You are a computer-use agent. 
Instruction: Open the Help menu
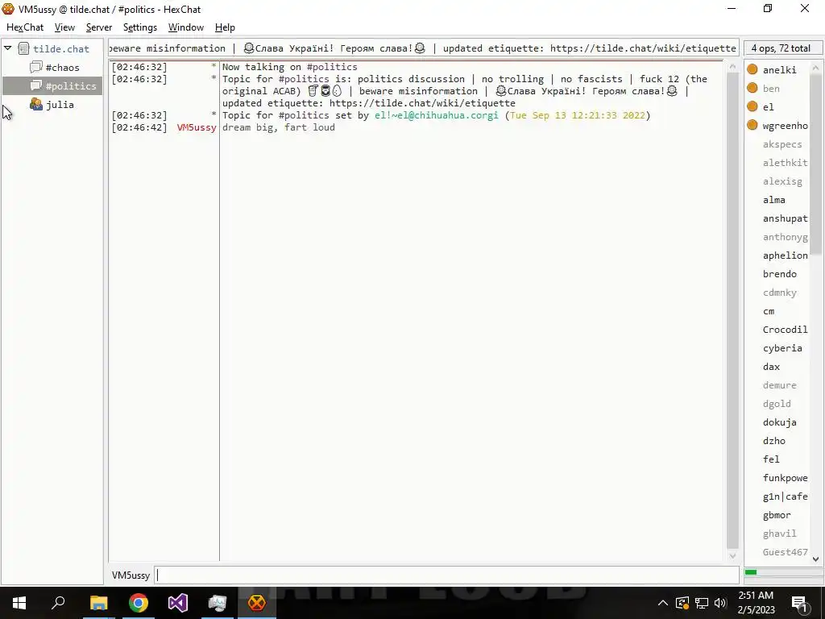225,27
